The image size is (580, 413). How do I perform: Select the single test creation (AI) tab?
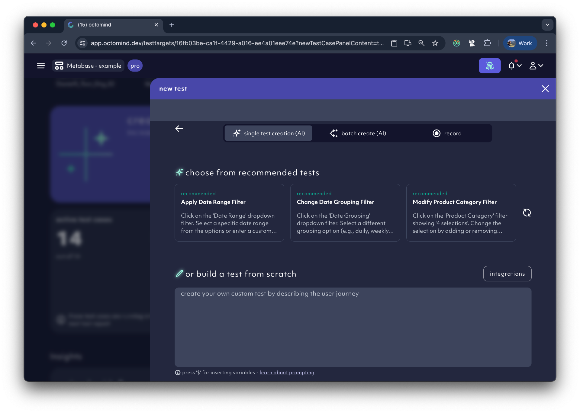tap(268, 133)
